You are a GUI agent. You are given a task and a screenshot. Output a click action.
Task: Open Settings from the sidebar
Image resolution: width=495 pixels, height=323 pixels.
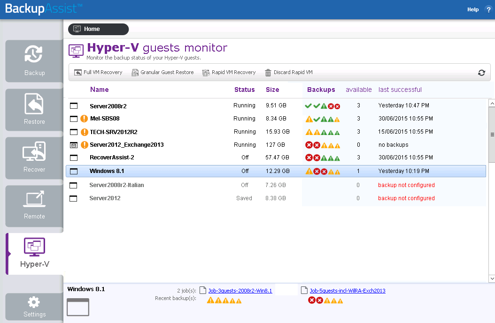click(x=34, y=307)
